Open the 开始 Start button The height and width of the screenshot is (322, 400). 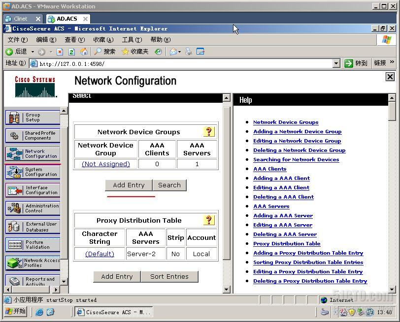[16, 311]
